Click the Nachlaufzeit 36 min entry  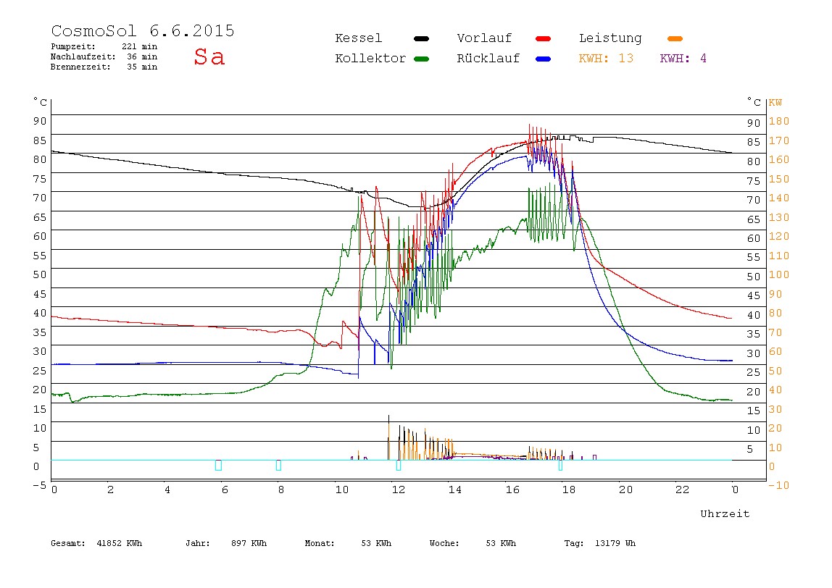pos(104,56)
